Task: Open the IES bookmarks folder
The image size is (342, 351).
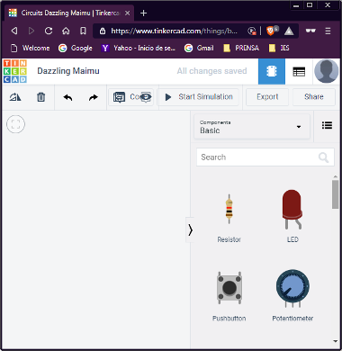Action: coord(279,48)
